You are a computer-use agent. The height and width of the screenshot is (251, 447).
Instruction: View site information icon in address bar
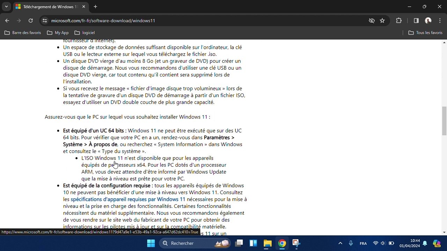[45, 21]
